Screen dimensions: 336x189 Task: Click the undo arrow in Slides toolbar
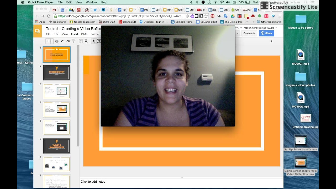pyautogui.click(x=62, y=41)
